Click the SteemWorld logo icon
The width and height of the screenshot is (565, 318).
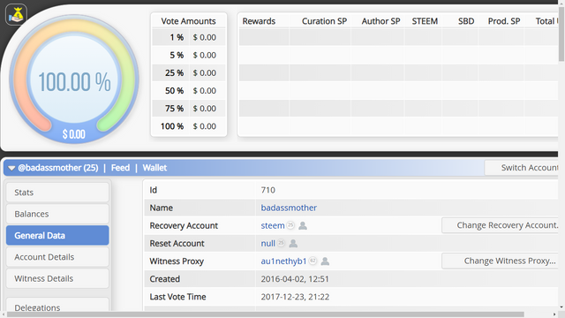pos(16,14)
